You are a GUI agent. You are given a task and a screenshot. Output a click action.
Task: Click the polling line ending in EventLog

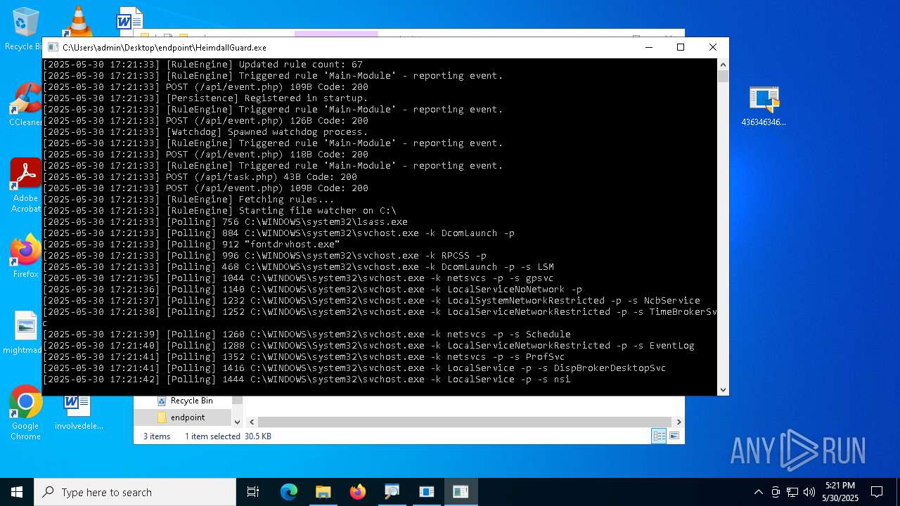tap(368, 346)
